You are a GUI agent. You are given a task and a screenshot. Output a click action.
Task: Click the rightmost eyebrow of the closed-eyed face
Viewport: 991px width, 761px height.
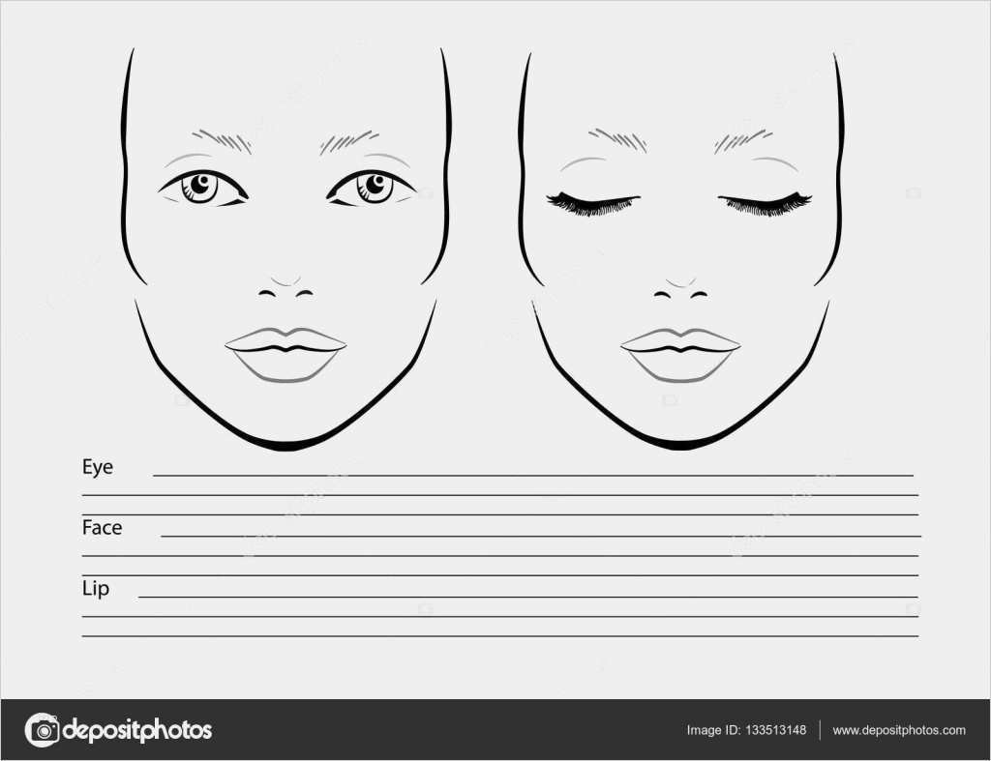coord(743,141)
